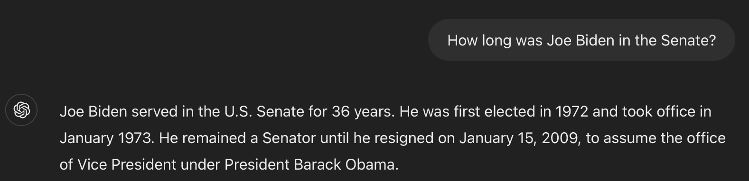This screenshot has width=749, height=181.
Task: Click the word "served" in the response
Action: (154, 112)
